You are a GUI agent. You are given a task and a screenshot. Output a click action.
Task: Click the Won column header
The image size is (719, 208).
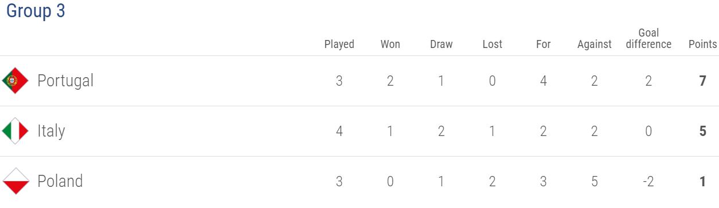pyautogui.click(x=390, y=44)
